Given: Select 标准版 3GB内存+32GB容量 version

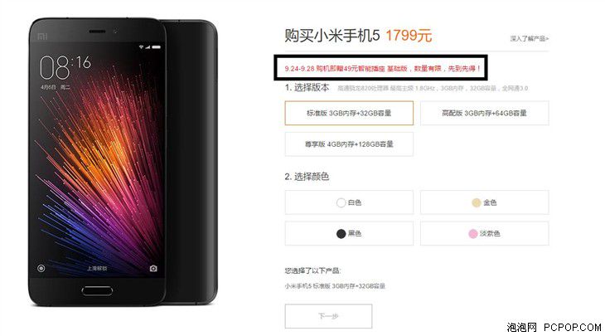Looking at the screenshot, I should tap(349, 113).
